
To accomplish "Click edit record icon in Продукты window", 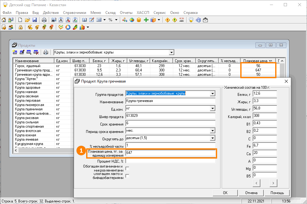I will click(22, 52).
